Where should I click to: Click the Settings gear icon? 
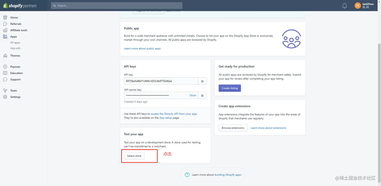(x=5, y=97)
